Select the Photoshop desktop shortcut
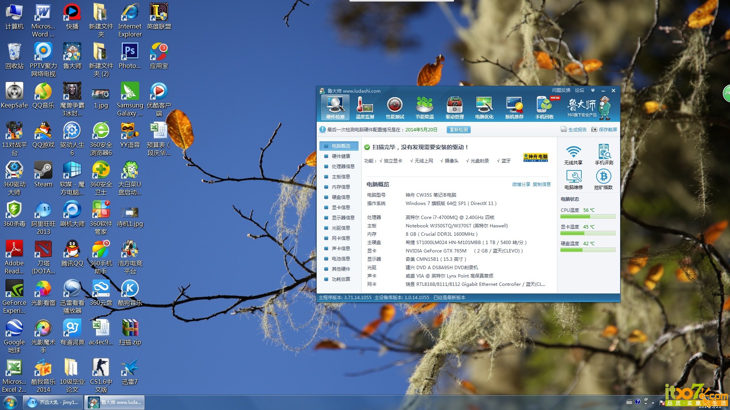The width and height of the screenshot is (730, 410). [x=130, y=56]
